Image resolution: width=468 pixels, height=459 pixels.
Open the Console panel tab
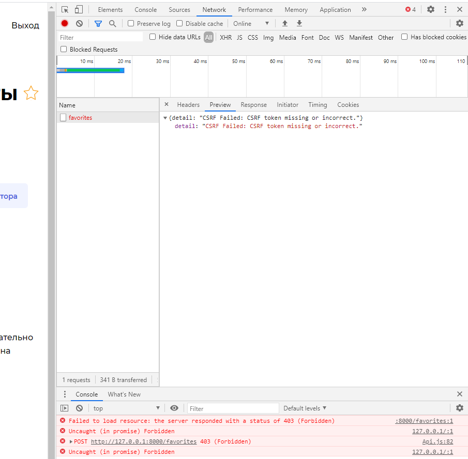pos(145,9)
